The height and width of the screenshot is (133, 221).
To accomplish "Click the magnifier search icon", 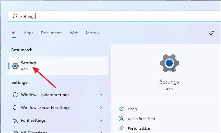I will tap(15, 16).
